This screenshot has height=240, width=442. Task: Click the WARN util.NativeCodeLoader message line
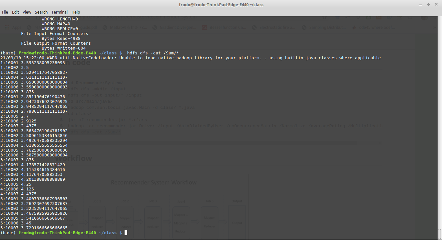click(x=190, y=58)
